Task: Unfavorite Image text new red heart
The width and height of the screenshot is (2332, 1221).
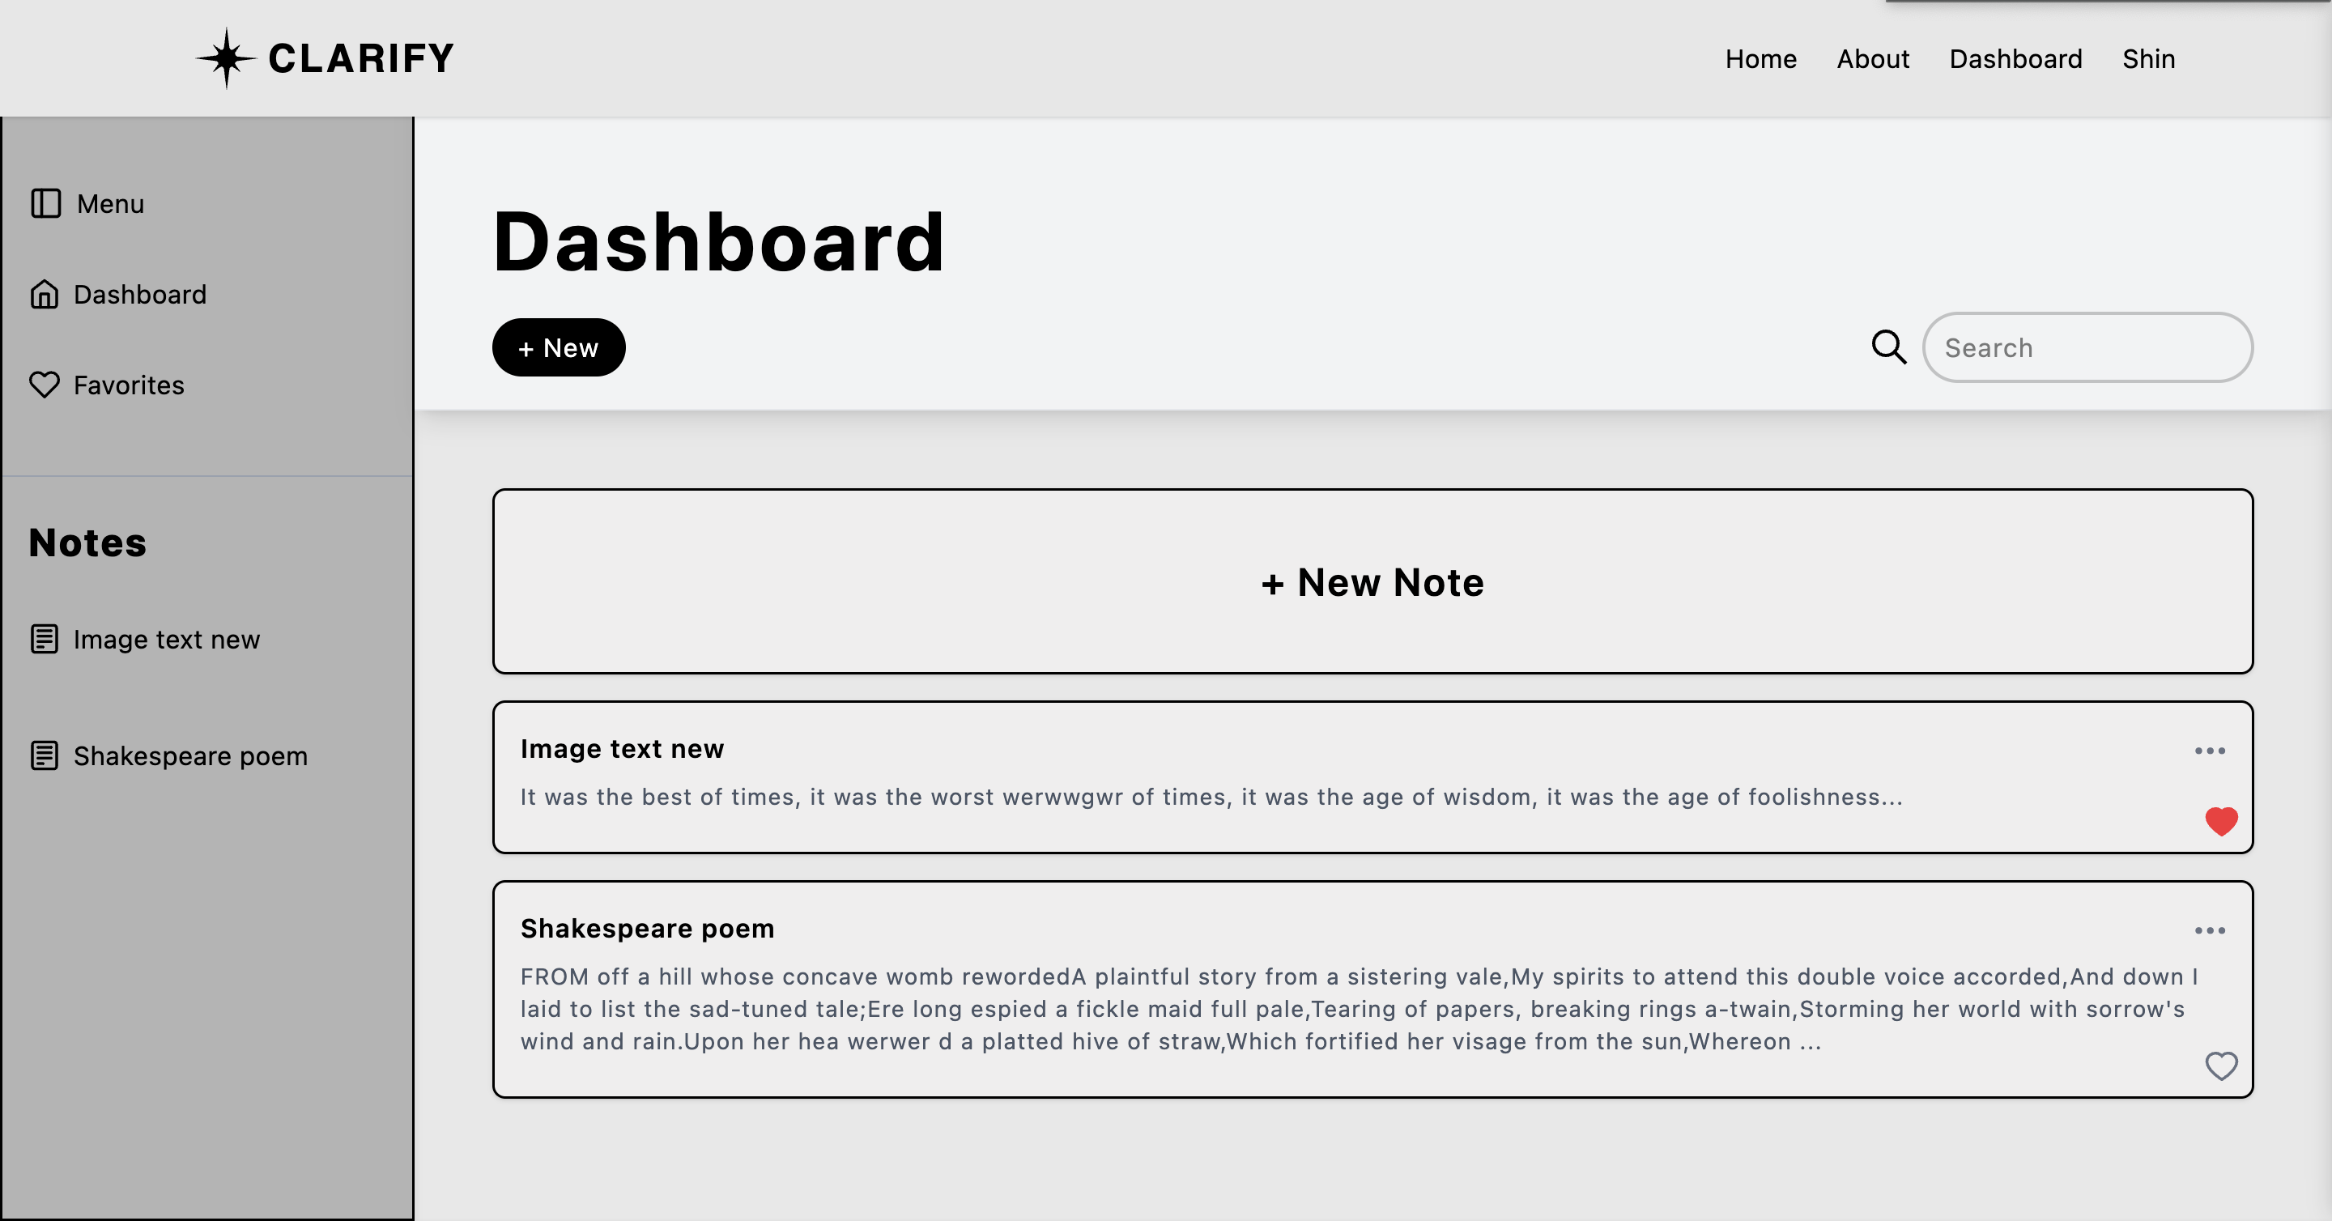Action: [2220, 821]
